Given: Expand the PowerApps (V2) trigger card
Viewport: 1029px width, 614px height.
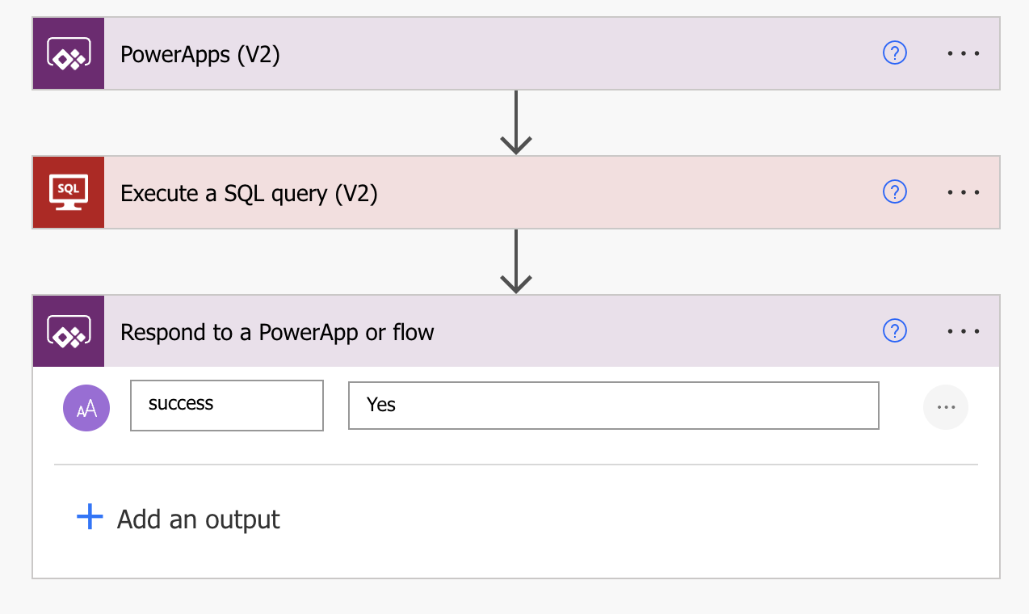Looking at the screenshot, I should pos(485,54).
